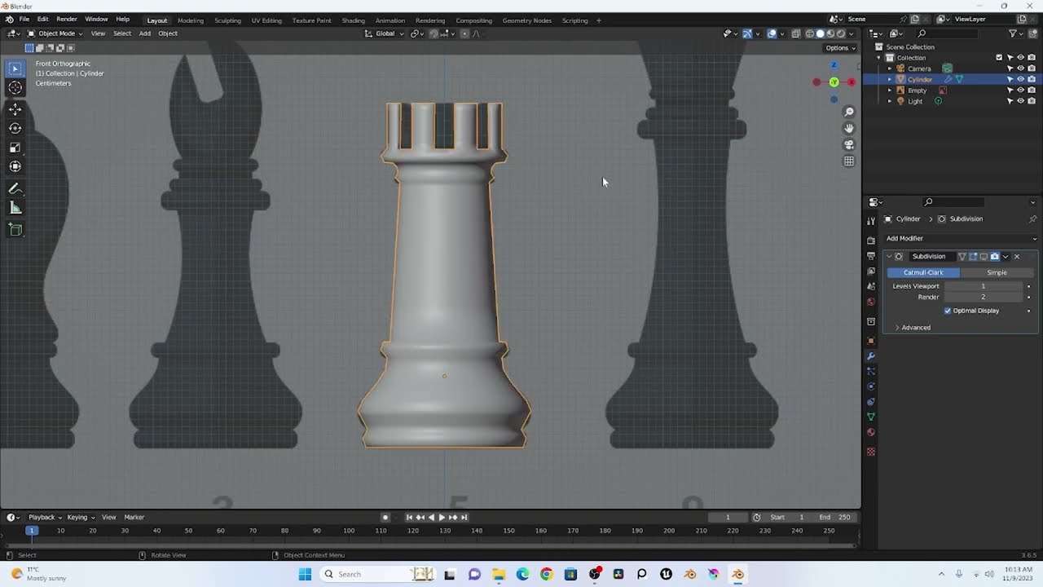Screen dimensions: 1043x587
Task: Choose the Move tool
Action: (15, 109)
